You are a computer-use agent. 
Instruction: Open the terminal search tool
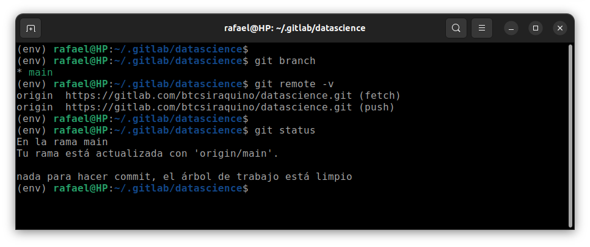[x=456, y=28]
